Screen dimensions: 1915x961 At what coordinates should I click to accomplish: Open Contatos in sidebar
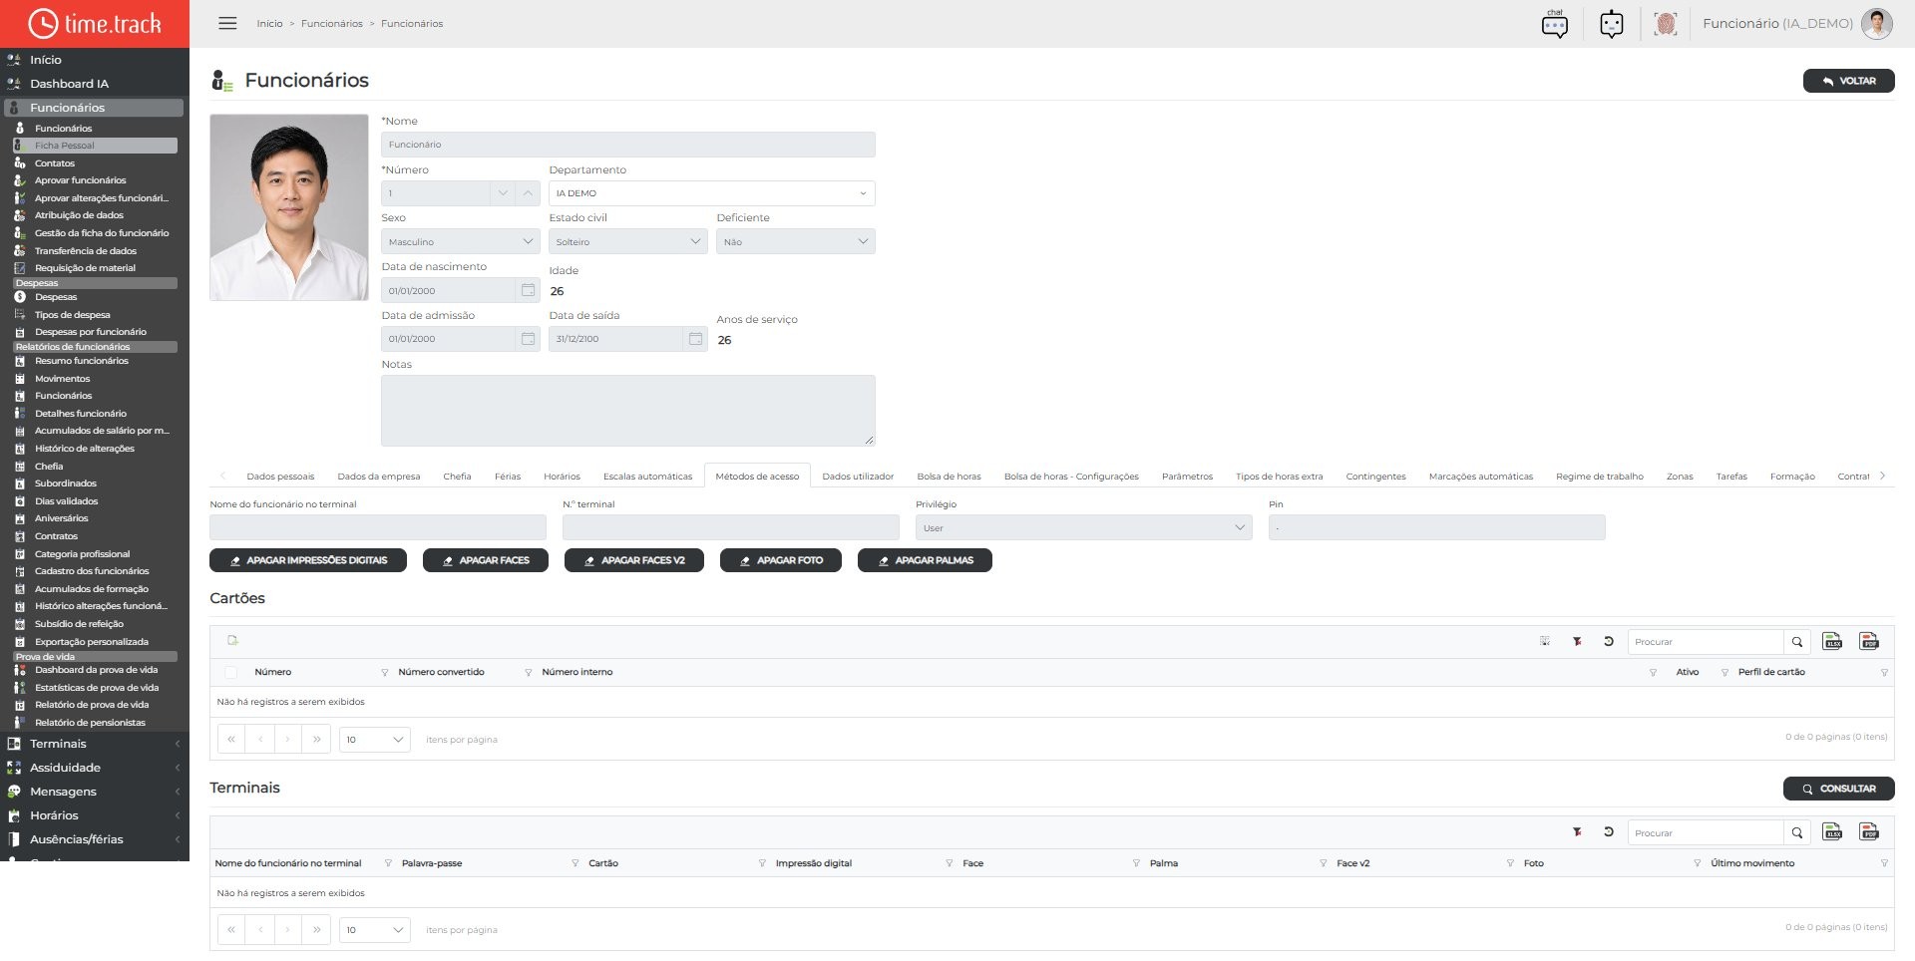point(55,163)
